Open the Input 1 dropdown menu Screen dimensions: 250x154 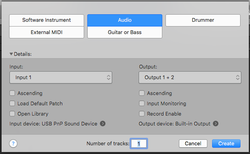(61, 78)
